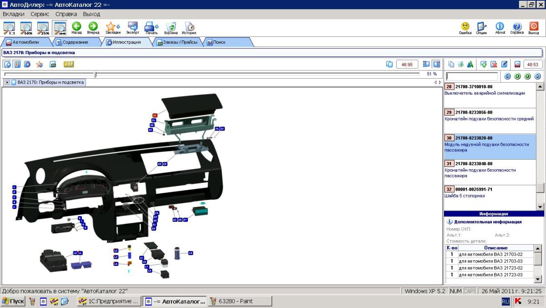Screen dimensions: 546x308
Task: Set illustration zoom to 50%
Action: point(26,28)
